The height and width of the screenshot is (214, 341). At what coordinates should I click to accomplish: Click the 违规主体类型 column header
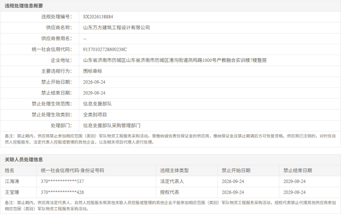click(174, 170)
